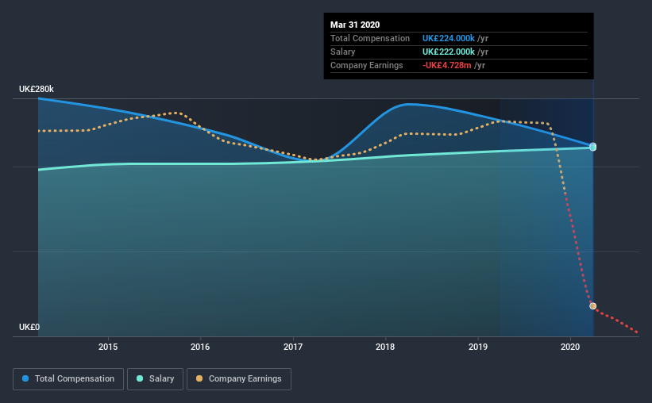Click the 2016 x-axis label
The image size is (652, 403).
point(200,347)
